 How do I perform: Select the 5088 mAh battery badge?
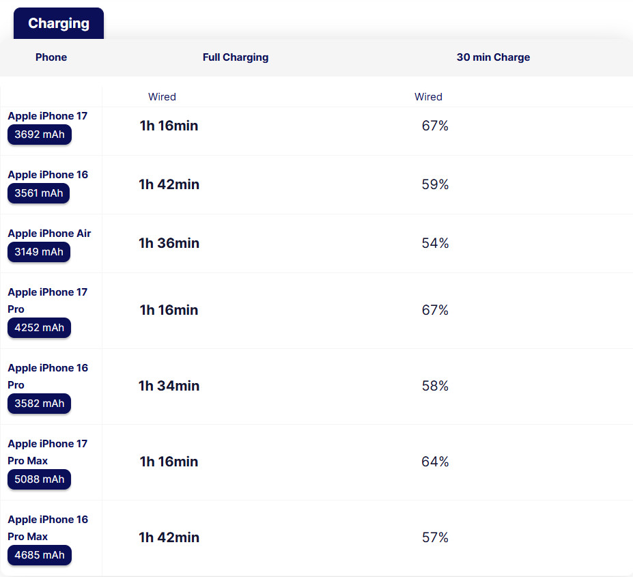[40, 479]
